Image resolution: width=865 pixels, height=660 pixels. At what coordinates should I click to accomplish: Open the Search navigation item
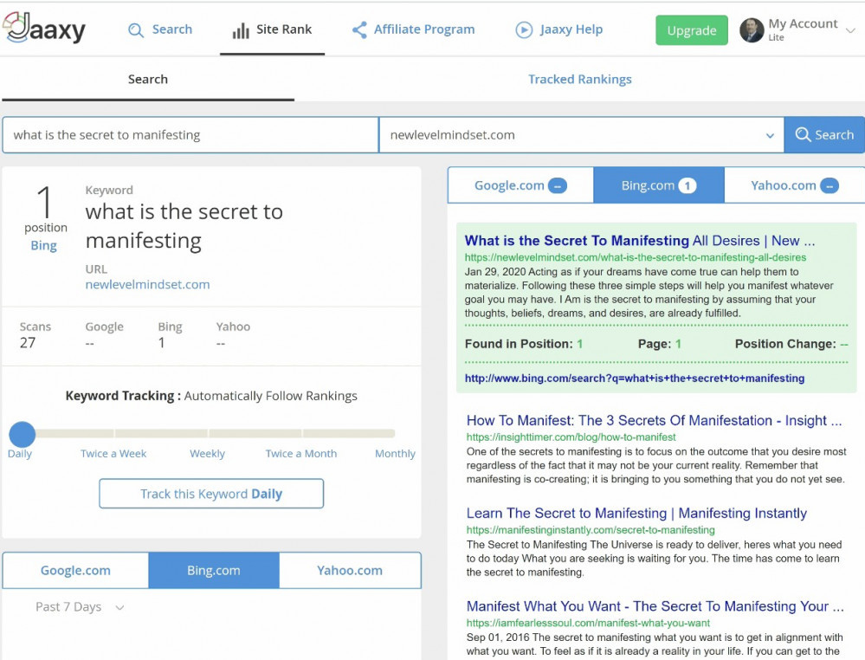pos(160,29)
